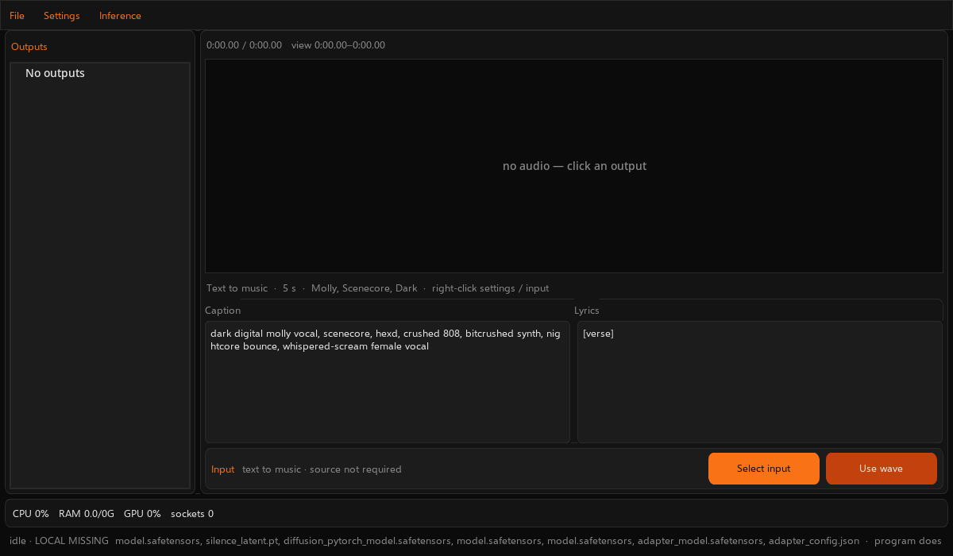
Task: Click the Outputs panel heading
Action: tap(29, 47)
